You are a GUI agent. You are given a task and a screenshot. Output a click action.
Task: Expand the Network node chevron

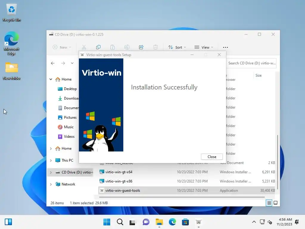[51, 184]
